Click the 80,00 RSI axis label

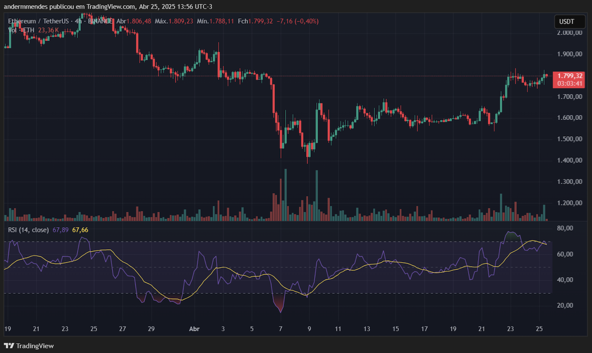click(x=566, y=229)
